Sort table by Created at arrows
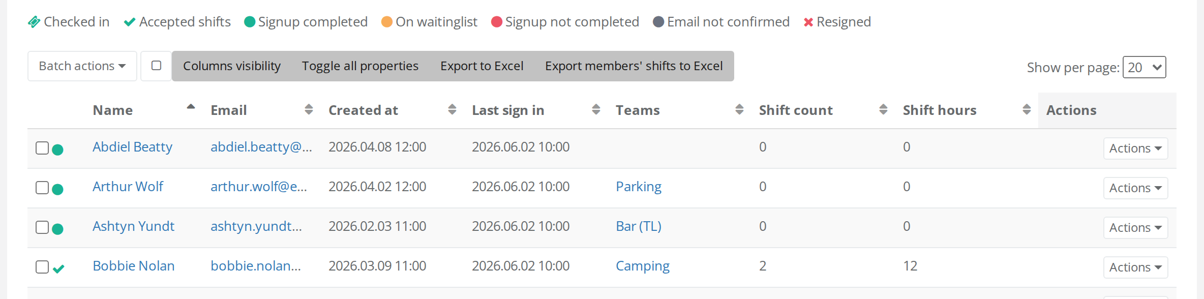The height and width of the screenshot is (299, 1204). pos(452,109)
